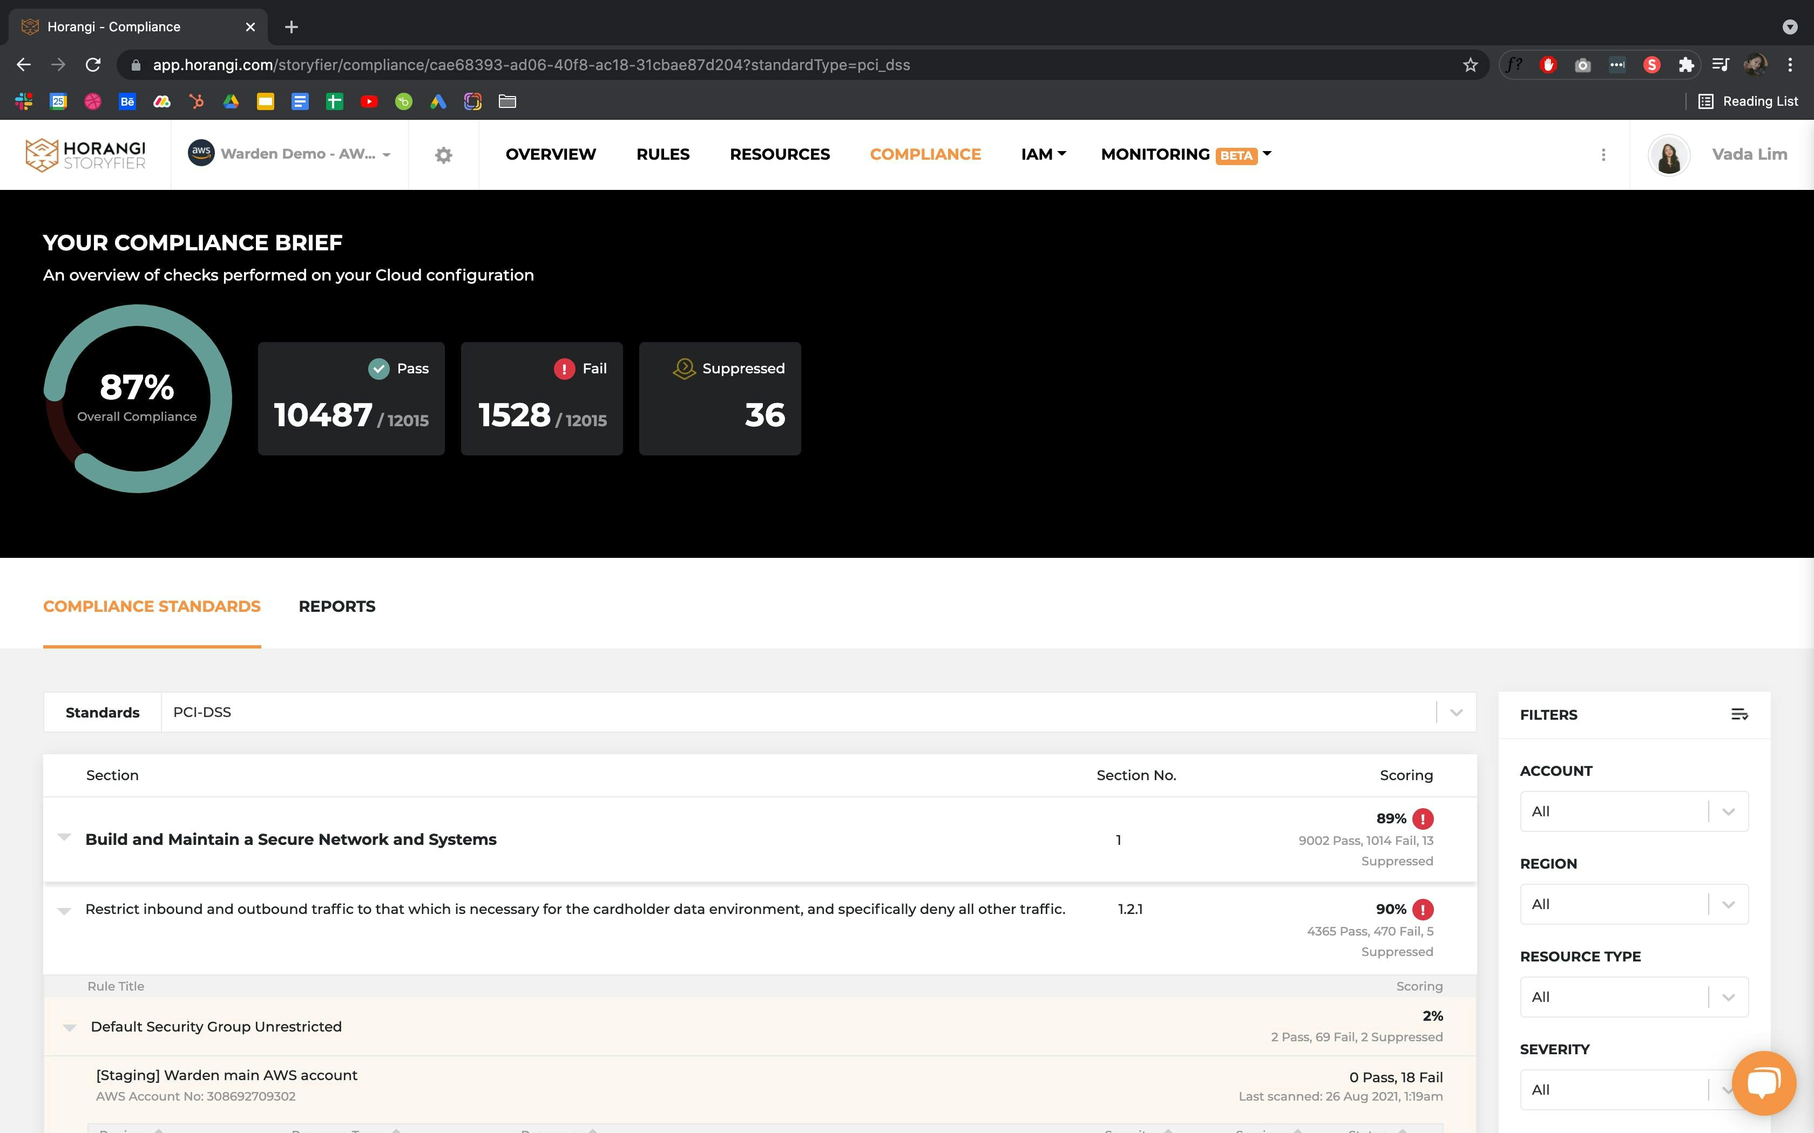Screen dimensions: 1814x1133
Task: Open the Google Calendar bookmark
Action: click(58, 101)
